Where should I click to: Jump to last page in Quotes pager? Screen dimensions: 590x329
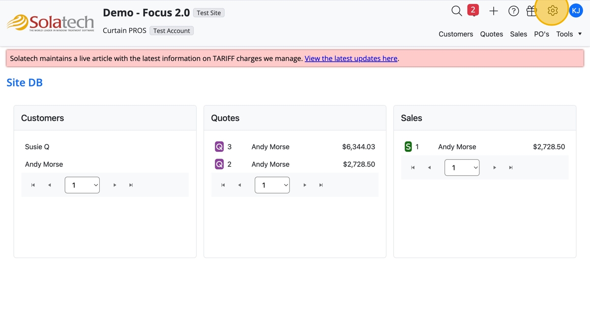click(321, 185)
